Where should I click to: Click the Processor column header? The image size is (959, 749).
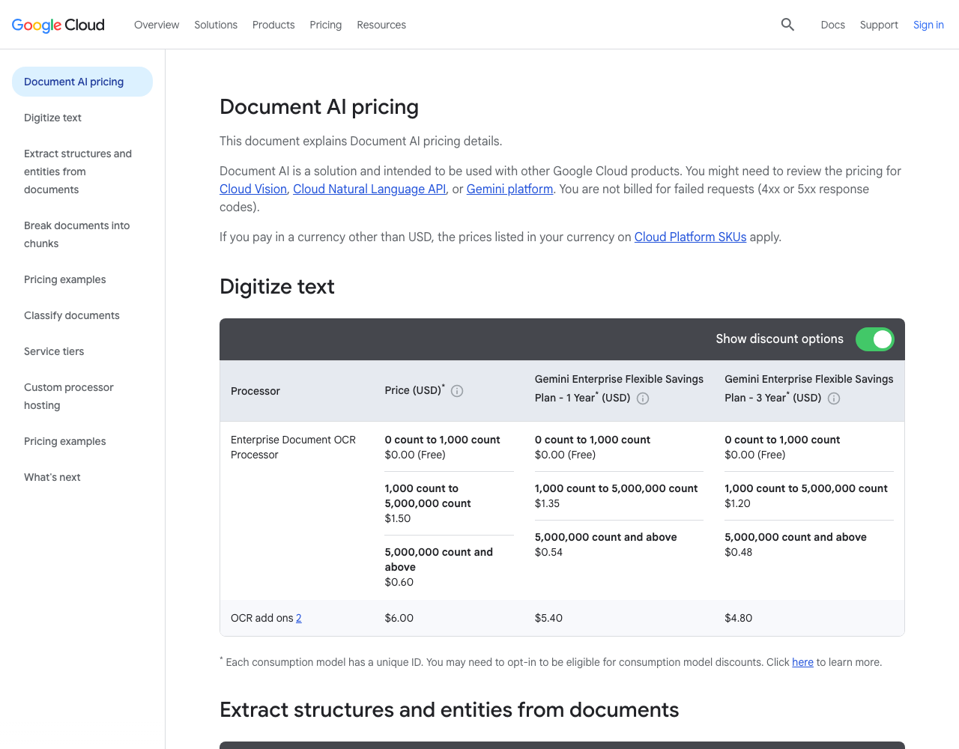pos(255,391)
